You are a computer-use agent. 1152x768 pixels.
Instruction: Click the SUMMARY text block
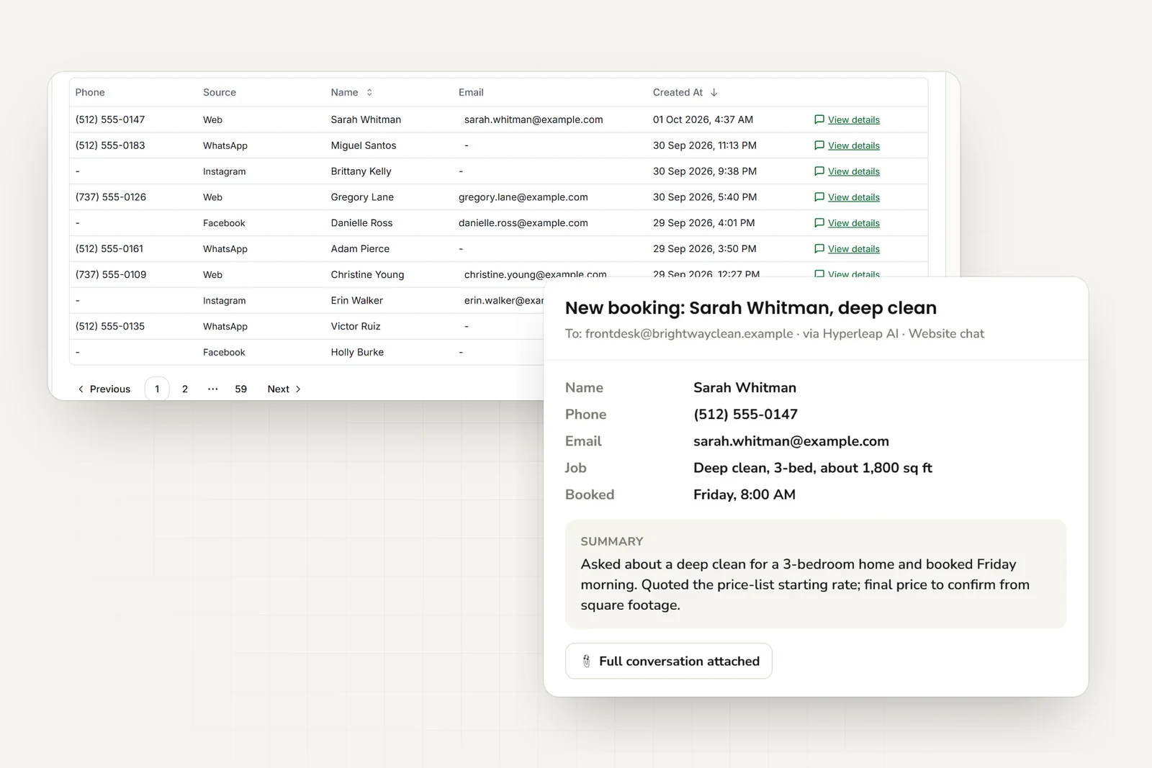pyautogui.click(x=816, y=574)
